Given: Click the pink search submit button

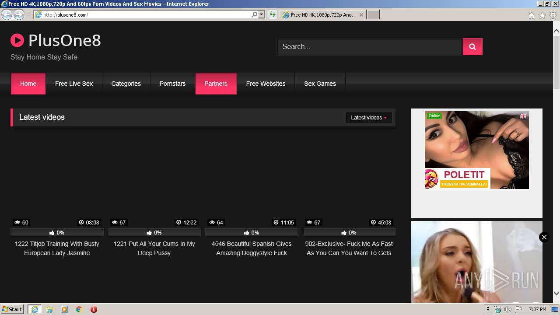Looking at the screenshot, I should 472,47.
